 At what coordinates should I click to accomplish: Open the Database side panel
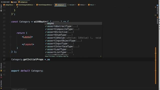(x=157, y=20)
